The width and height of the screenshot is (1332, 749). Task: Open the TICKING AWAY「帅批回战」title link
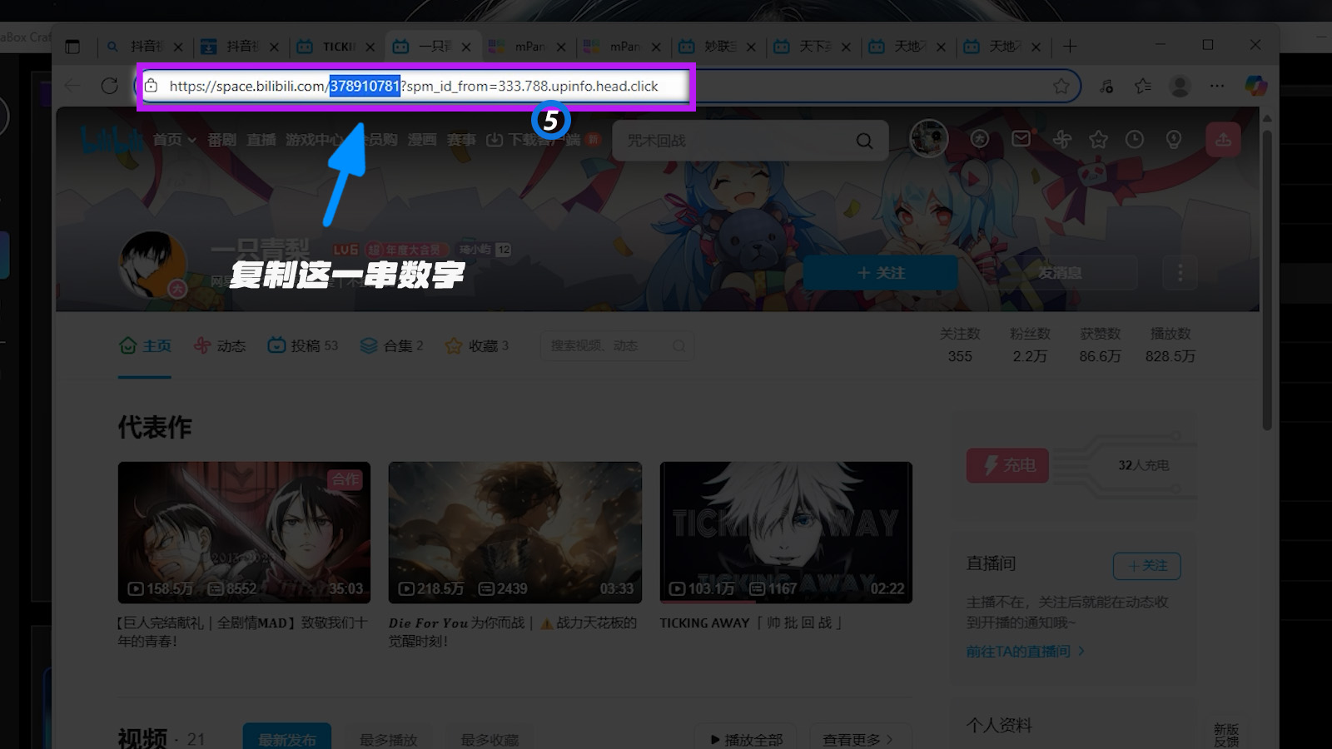pyautogui.click(x=750, y=623)
